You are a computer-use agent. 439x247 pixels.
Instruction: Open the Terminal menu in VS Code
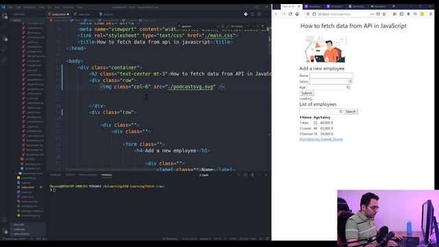pyautogui.click(x=68, y=8)
